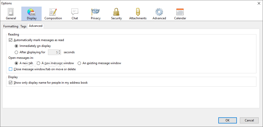Select the Advanced sub-tab under Display

click(x=36, y=26)
